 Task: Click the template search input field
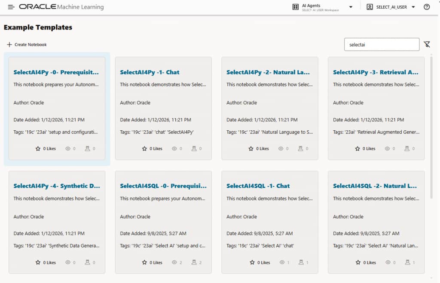(x=381, y=45)
